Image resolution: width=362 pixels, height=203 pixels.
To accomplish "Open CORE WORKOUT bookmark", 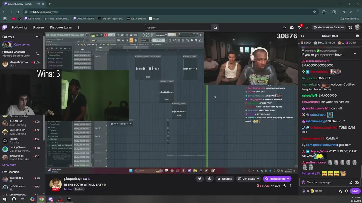I will coord(83,19).
